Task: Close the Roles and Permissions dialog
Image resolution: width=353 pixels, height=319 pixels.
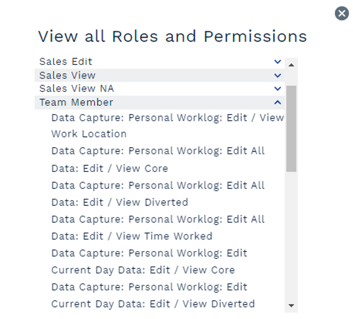Action: [342, 13]
